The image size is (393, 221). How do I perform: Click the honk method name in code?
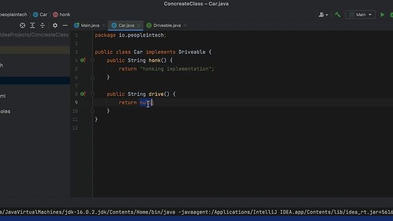(154, 60)
